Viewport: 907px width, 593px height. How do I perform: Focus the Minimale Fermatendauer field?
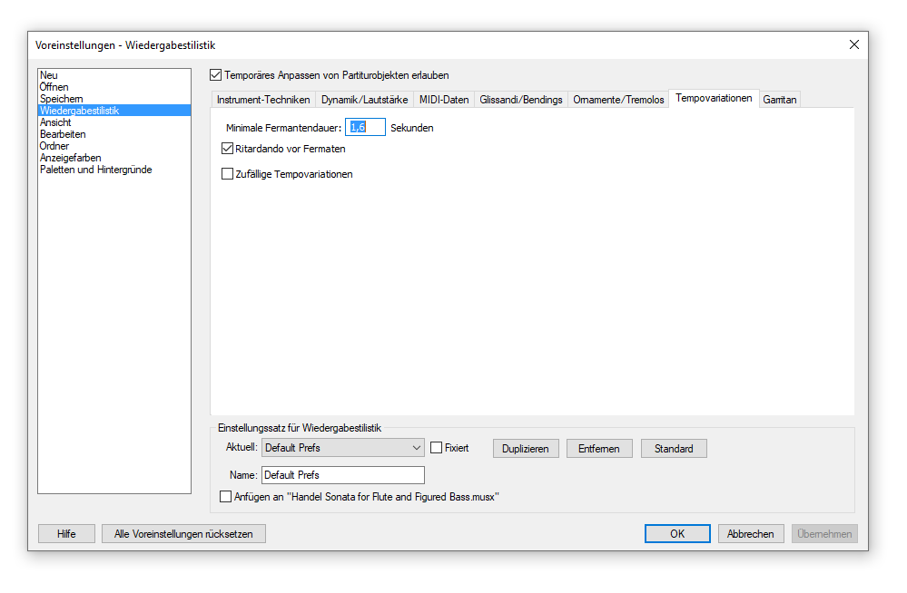(x=365, y=127)
